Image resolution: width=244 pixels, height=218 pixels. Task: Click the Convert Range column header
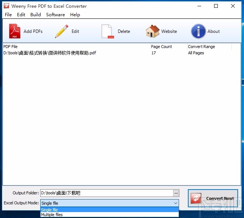pyautogui.click(x=209, y=47)
